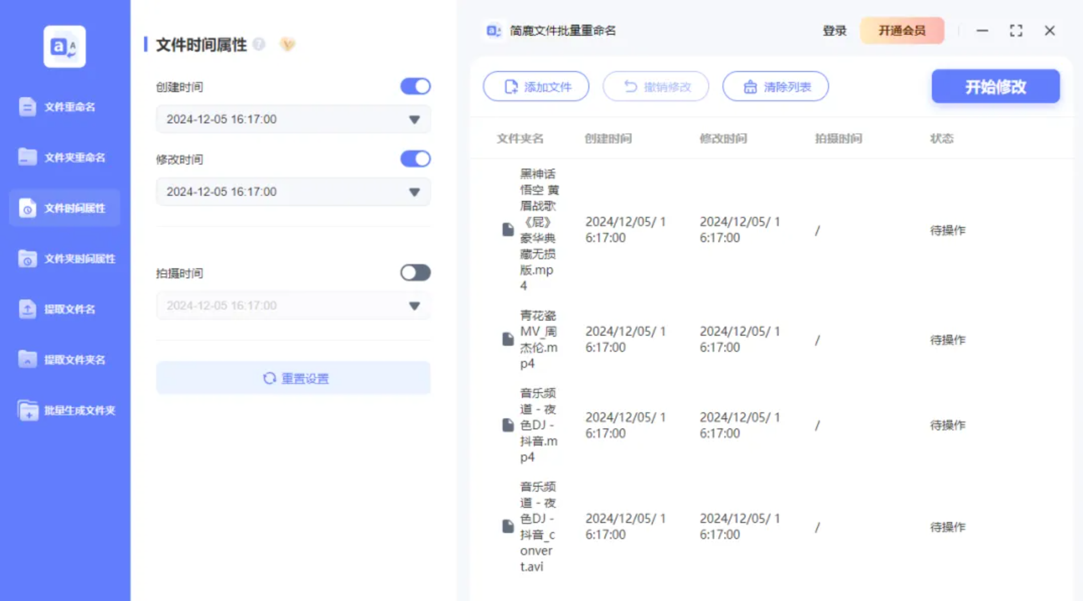Viewport: 1083px width, 601px height.
Task: Open the 拍摄时间 date dropdown arrow
Action: click(x=414, y=306)
